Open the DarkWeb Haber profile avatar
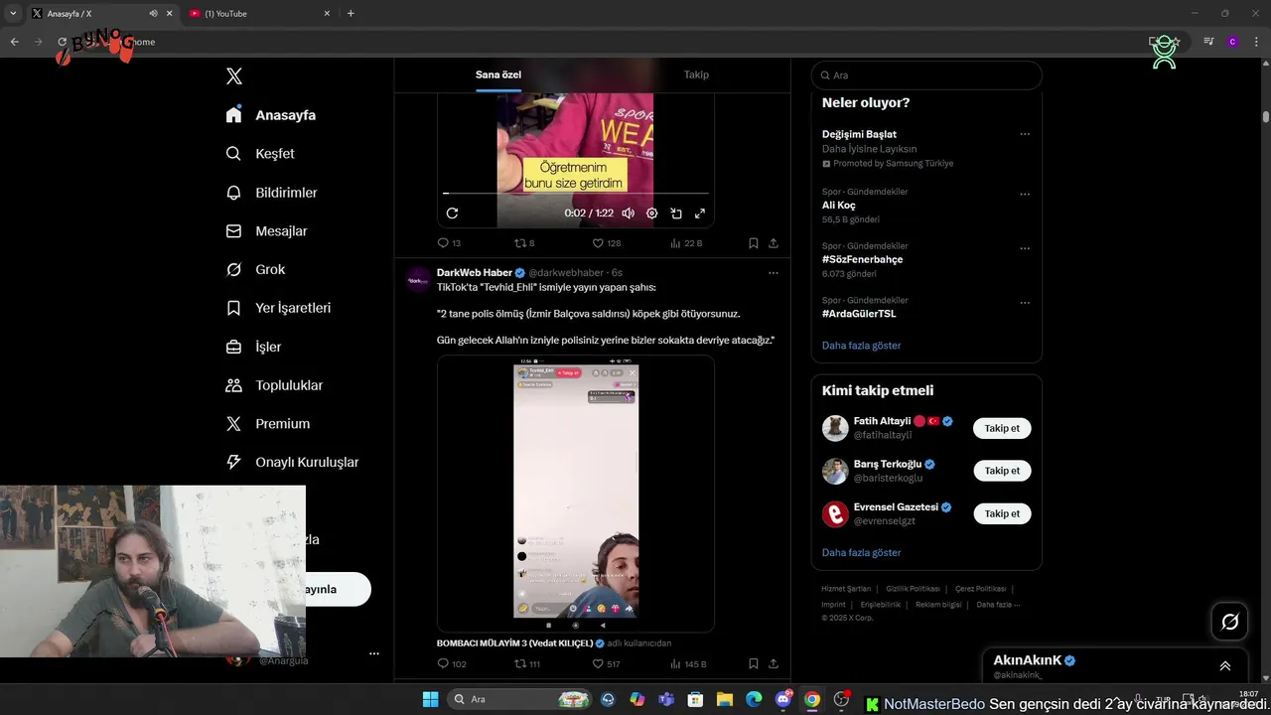Screen dimensions: 1271x715 click(x=418, y=280)
